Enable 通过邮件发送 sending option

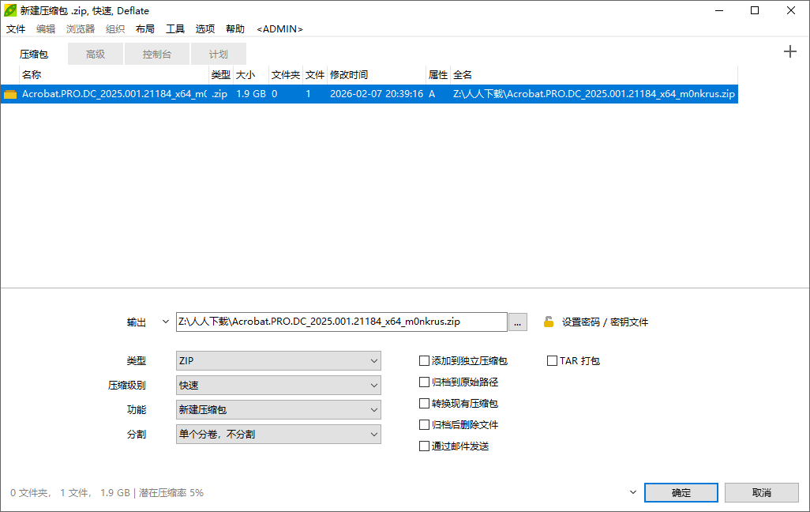point(424,446)
